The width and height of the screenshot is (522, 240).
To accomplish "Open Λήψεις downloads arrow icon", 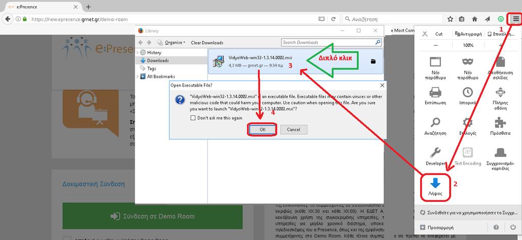I will (435, 183).
